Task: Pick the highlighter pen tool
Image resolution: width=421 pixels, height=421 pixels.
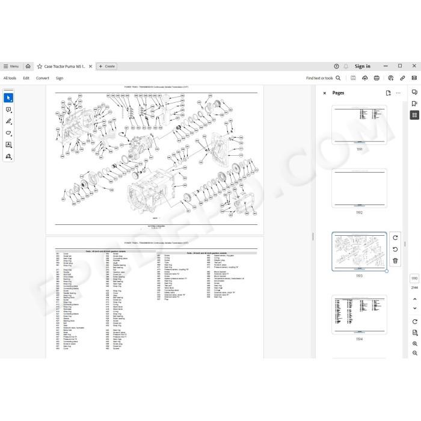Action: pyautogui.click(x=8, y=121)
